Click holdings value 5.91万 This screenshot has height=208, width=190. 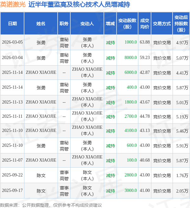[x=182, y=146]
